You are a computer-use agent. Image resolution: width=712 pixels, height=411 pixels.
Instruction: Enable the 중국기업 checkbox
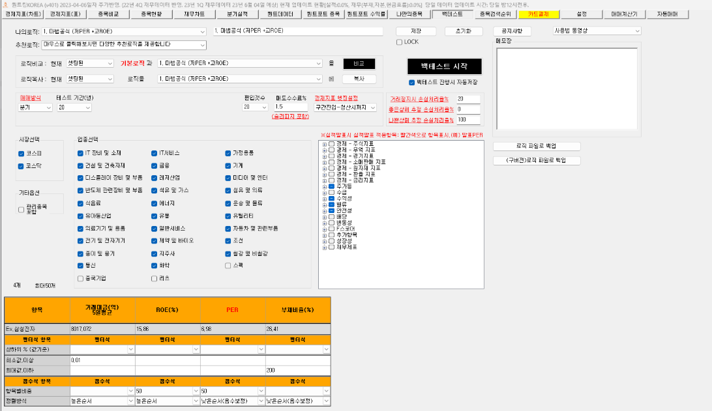point(80,279)
